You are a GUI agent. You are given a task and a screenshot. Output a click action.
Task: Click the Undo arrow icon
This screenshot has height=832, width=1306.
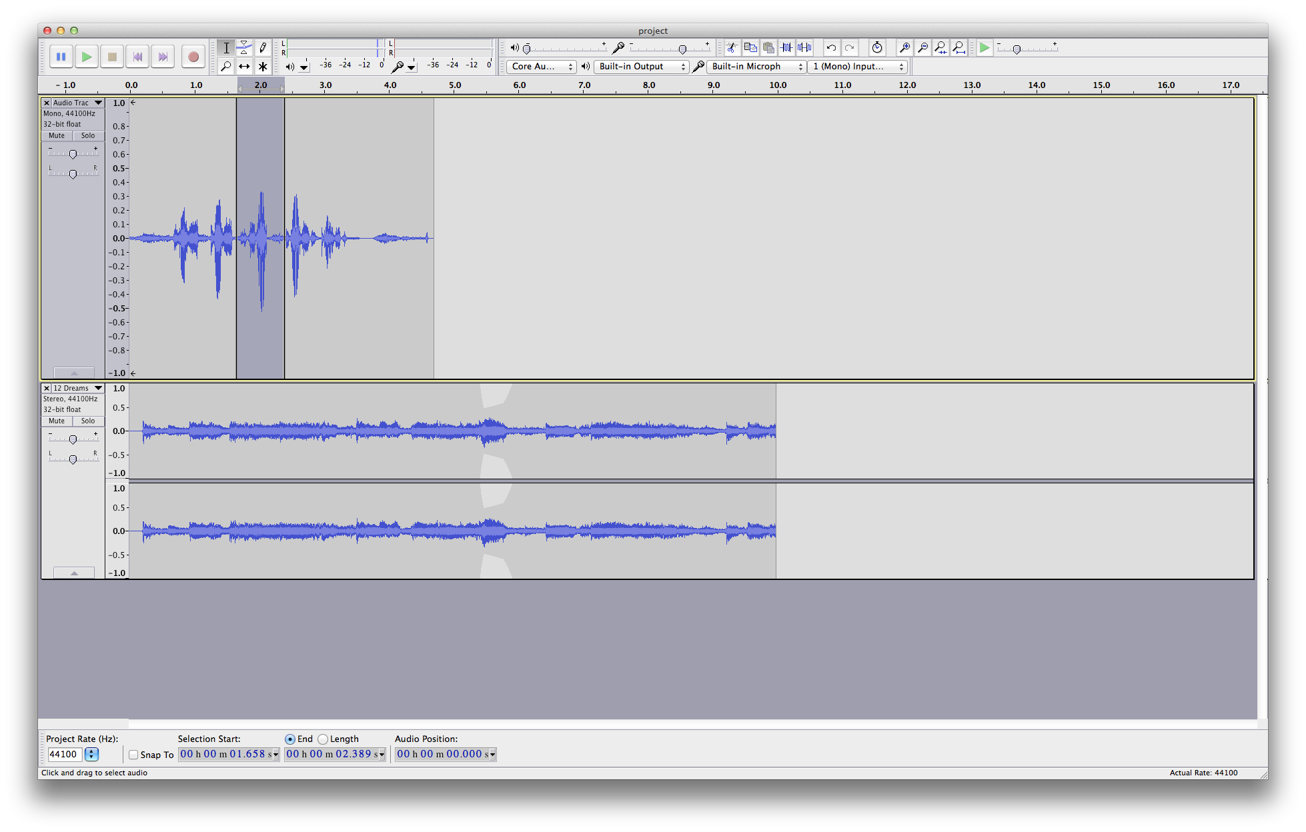coord(831,47)
